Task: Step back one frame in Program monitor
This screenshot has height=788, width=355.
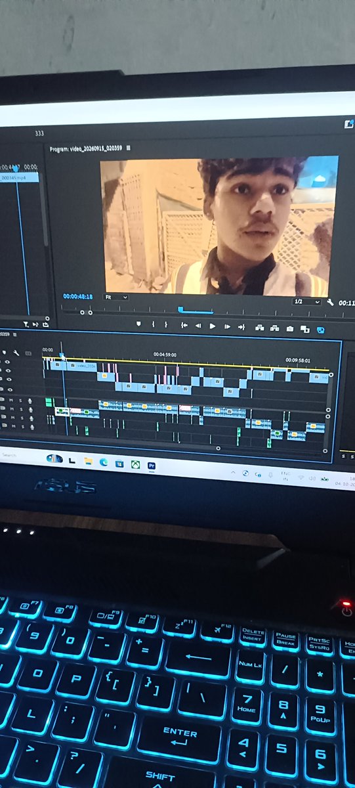Action: (x=198, y=325)
